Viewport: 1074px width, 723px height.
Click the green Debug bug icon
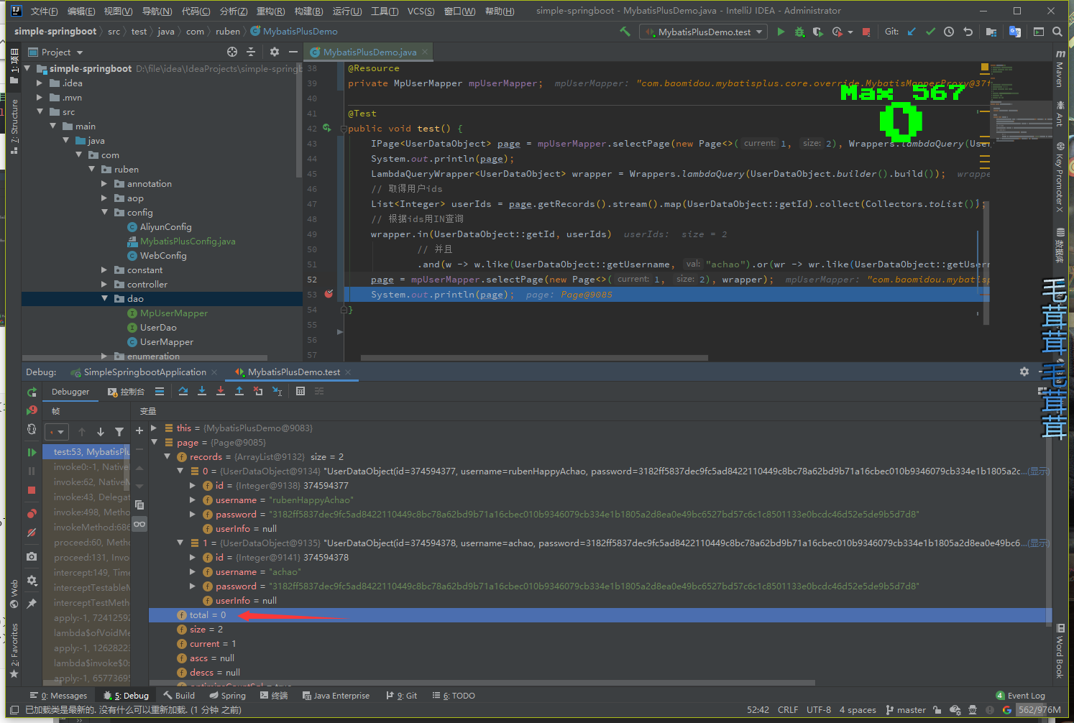(799, 32)
